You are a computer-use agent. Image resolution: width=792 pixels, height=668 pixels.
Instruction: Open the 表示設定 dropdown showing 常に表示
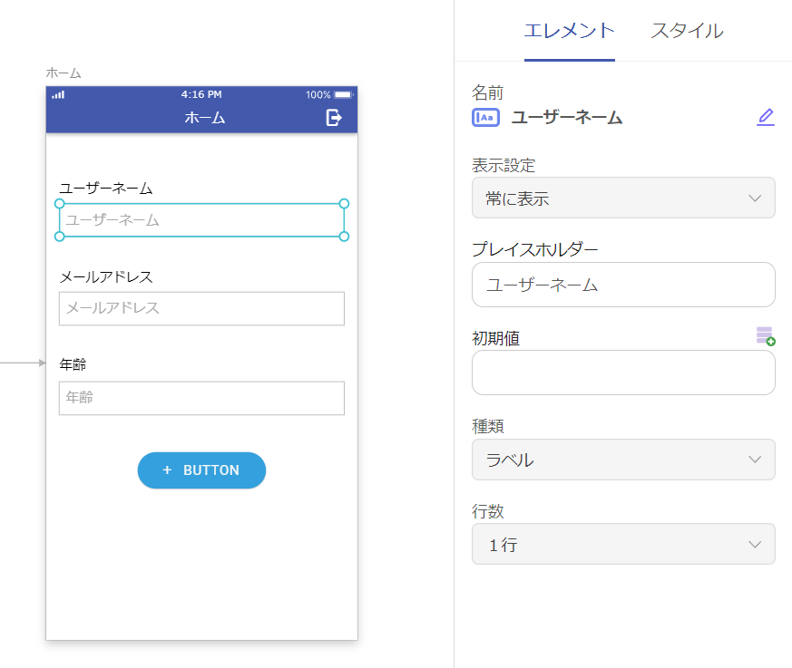(x=623, y=198)
